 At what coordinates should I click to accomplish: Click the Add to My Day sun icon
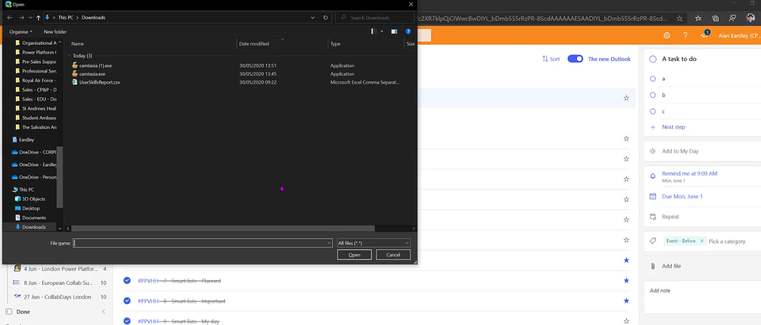tap(653, 151)
